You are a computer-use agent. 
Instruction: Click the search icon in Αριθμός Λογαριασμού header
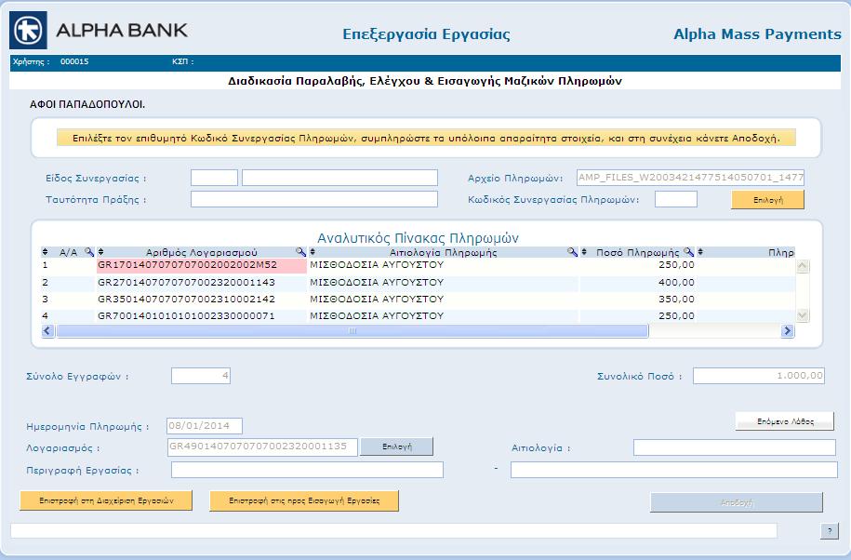[x=300, y=252]
